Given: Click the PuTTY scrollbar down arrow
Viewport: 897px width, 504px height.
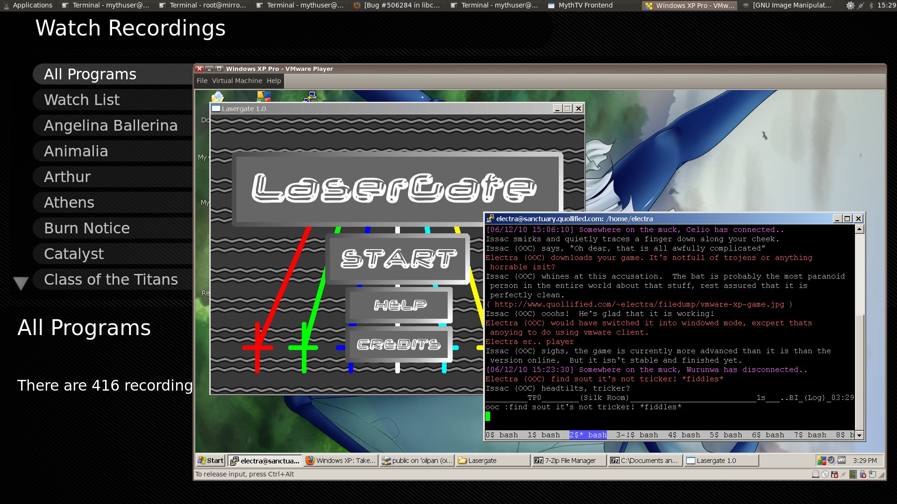Looking at the screenshot, I should 859,435.
